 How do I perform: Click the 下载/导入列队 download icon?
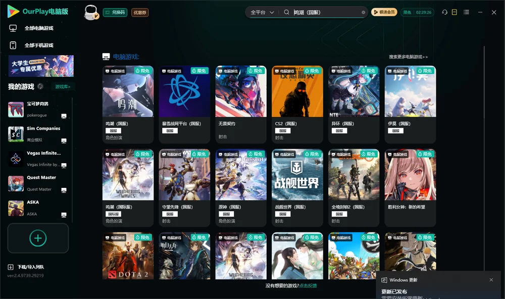11,267
